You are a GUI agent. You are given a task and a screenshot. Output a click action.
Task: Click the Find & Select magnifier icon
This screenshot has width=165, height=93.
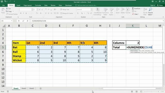click(x=150, y=10)
